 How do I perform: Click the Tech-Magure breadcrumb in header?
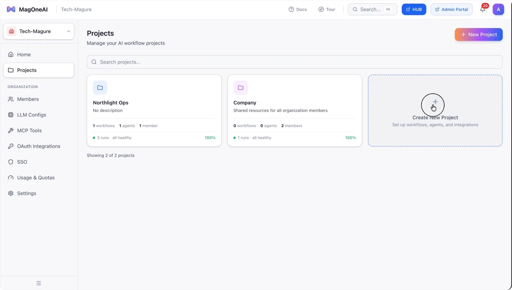pyautogui.click(x=76, y=9)
